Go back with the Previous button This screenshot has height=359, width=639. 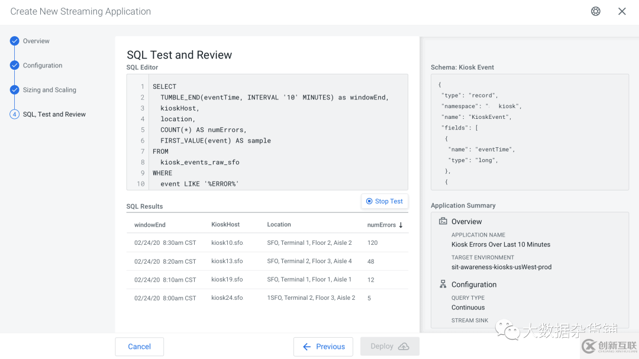coord(323,347)
